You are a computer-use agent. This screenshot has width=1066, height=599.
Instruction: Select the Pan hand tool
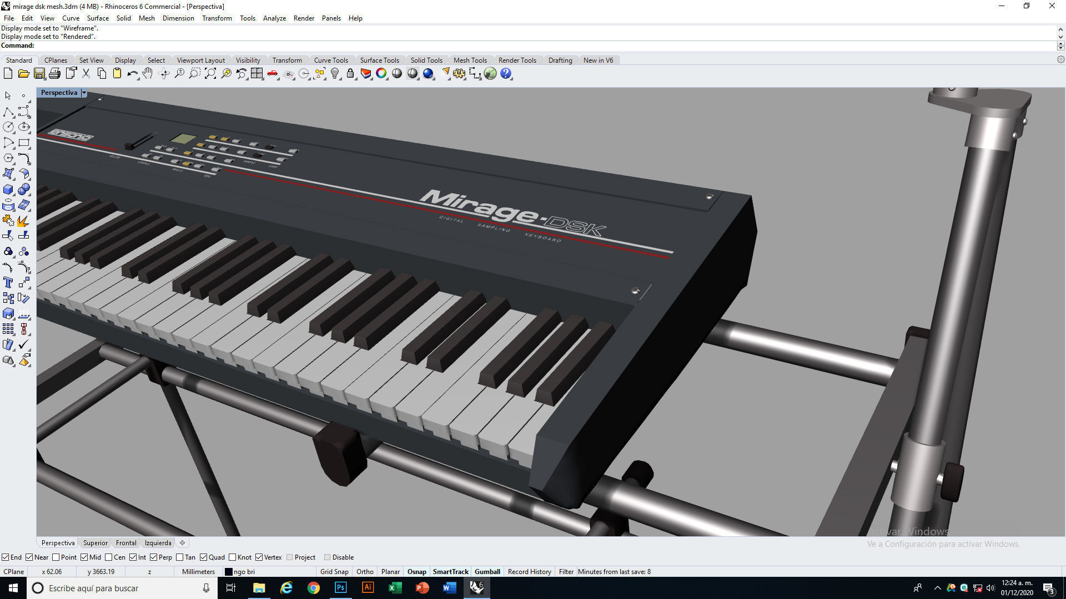click(148, 74)
